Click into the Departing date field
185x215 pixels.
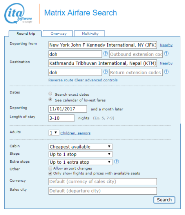68,109
